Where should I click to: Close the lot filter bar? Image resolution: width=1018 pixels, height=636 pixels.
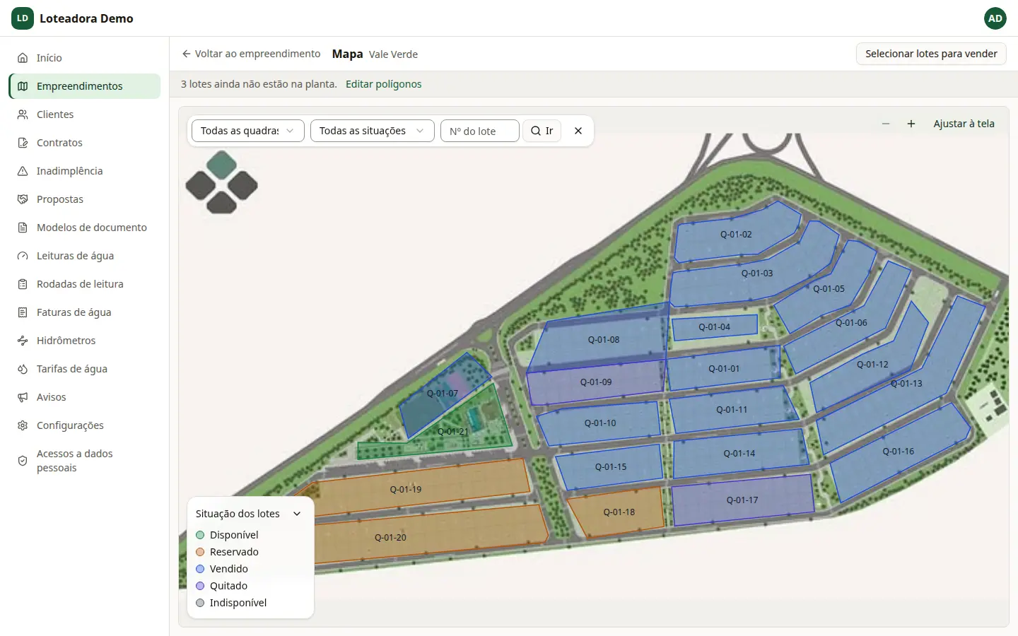click(578, 131)
